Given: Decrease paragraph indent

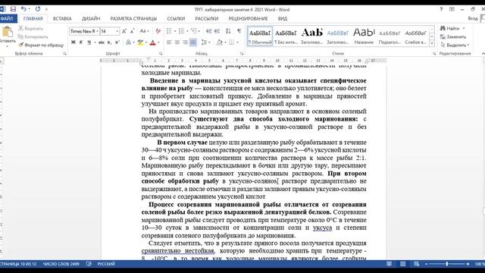Looking at the screenshot, I should click(209, 31).
